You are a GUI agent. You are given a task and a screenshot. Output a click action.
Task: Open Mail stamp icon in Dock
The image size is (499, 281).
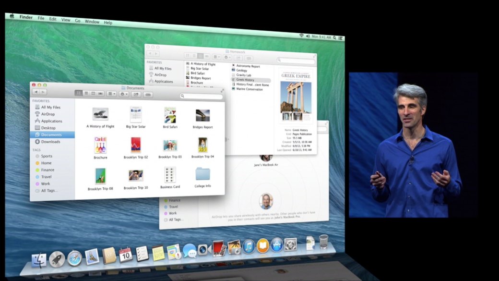point(92,257)
